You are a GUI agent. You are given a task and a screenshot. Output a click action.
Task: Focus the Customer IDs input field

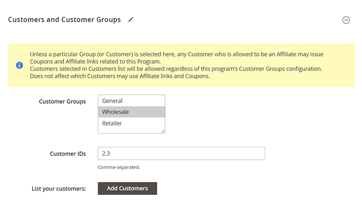tap(181, 154)
